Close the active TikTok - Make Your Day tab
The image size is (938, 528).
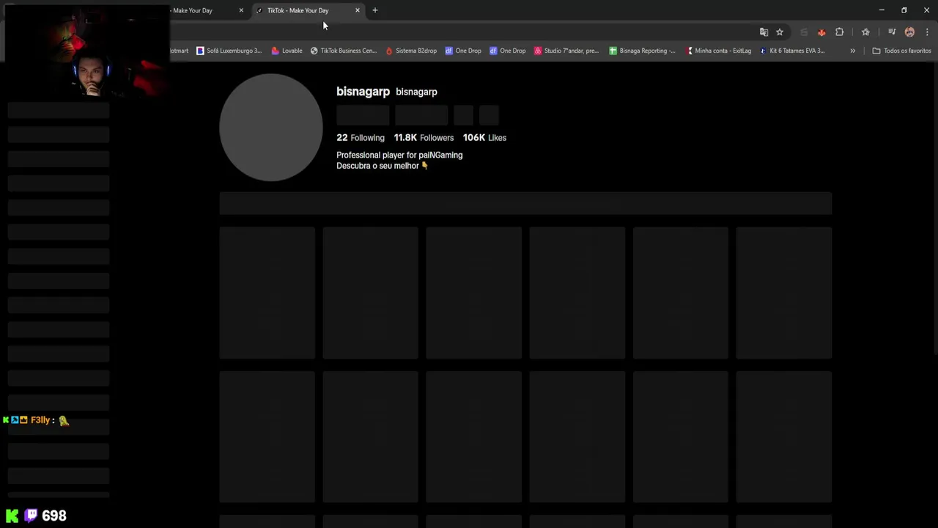pos(358,10)
